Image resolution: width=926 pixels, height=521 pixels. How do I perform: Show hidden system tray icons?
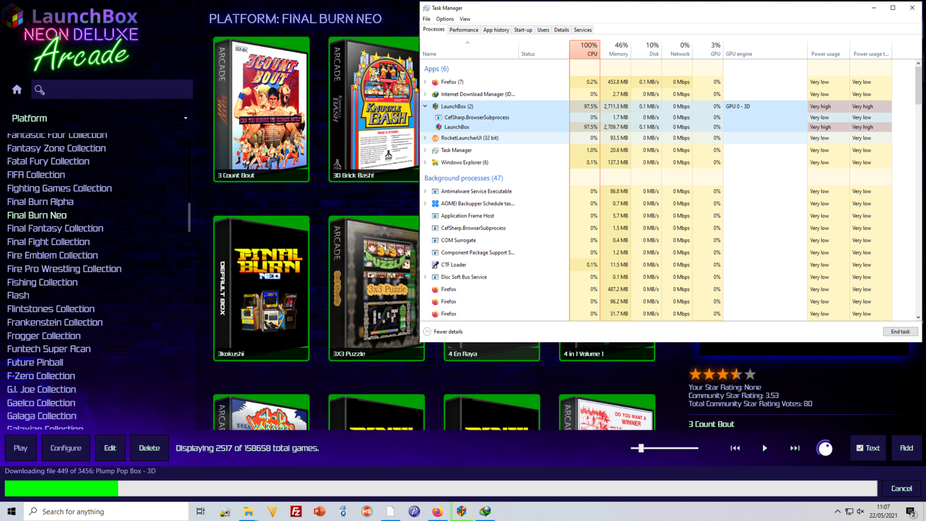coord(837,511)
